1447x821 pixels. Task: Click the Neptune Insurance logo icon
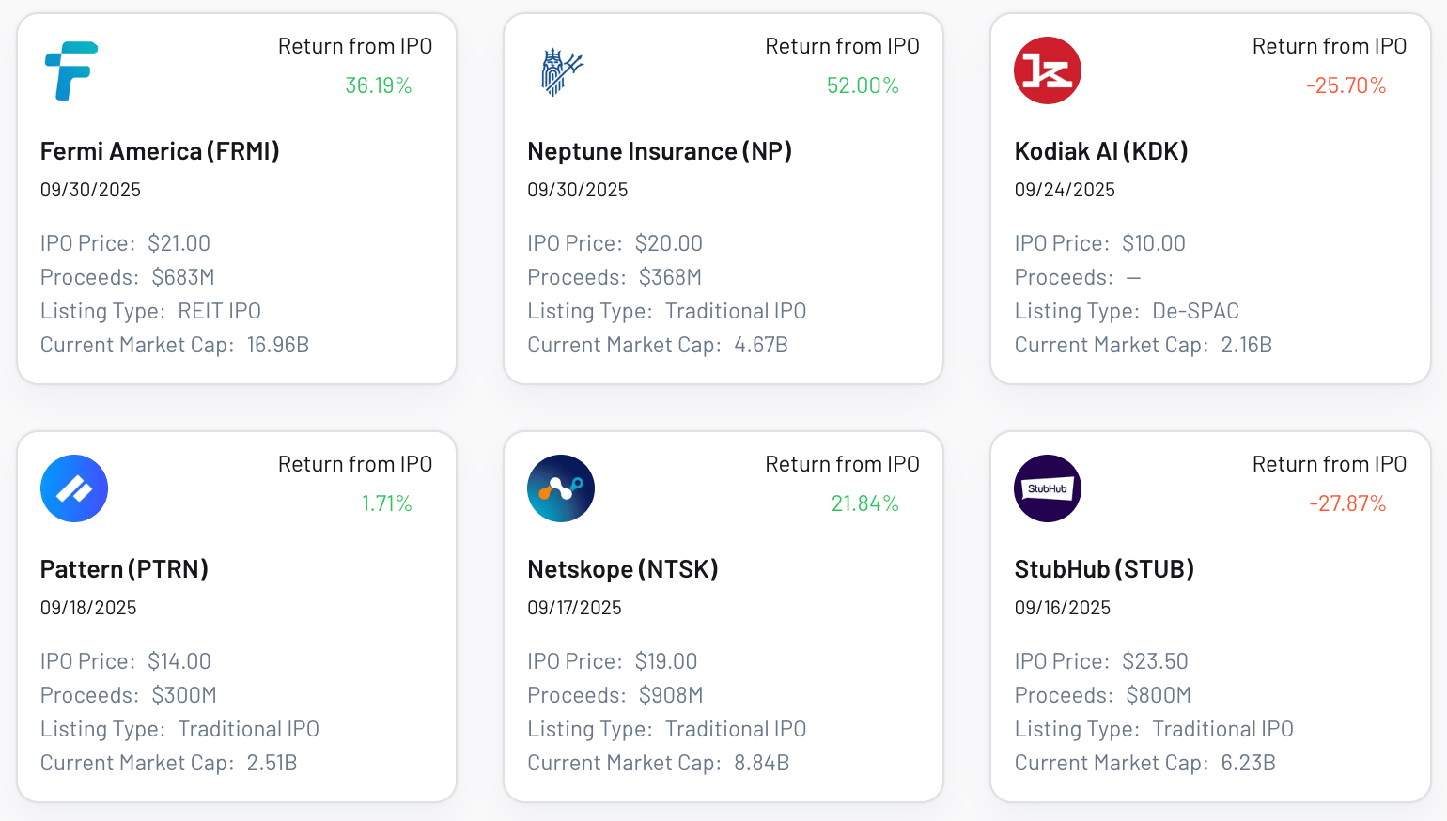pyautogui.click(x=561, y=71)
